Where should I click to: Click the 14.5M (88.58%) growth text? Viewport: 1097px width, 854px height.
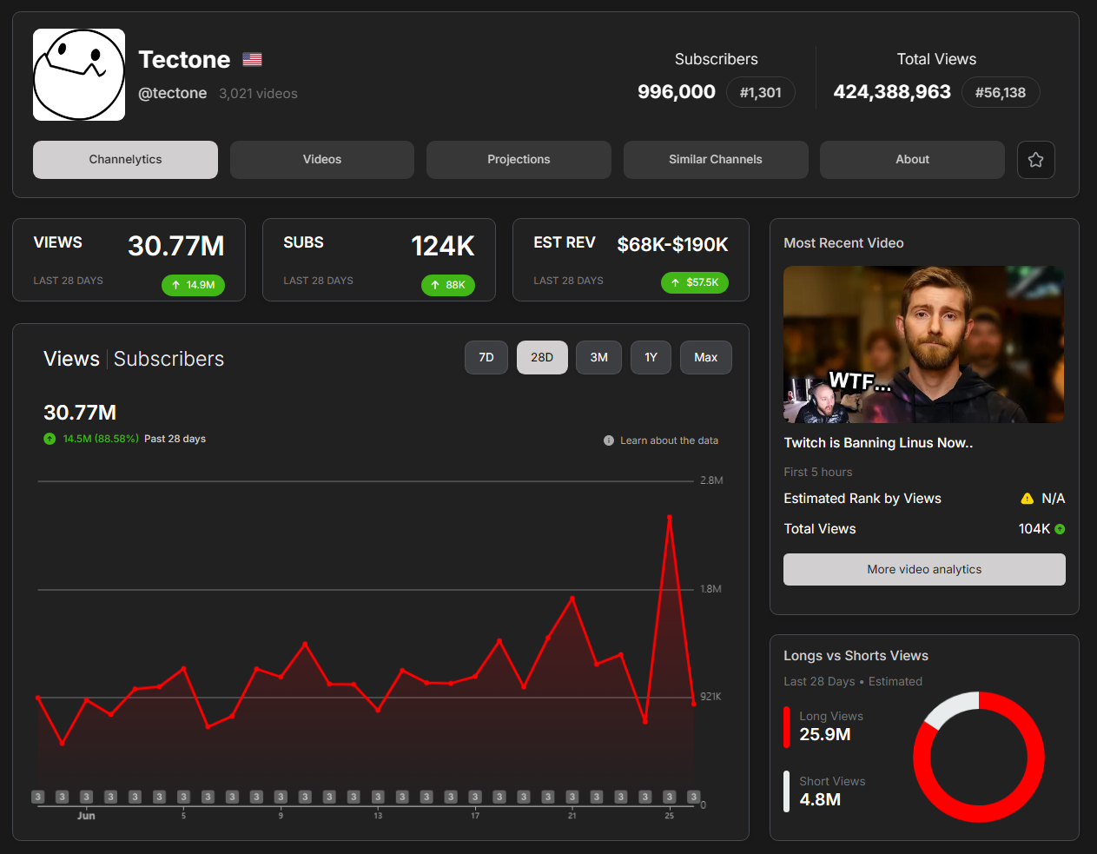[x=101, y=439]
